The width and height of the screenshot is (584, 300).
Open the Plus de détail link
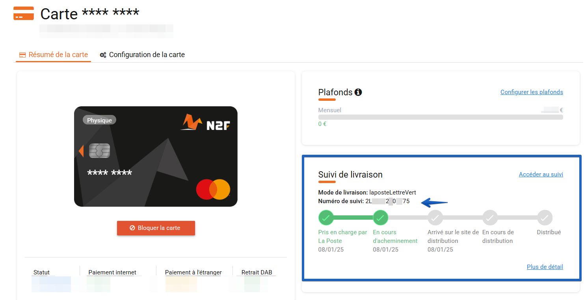(545, 267)
